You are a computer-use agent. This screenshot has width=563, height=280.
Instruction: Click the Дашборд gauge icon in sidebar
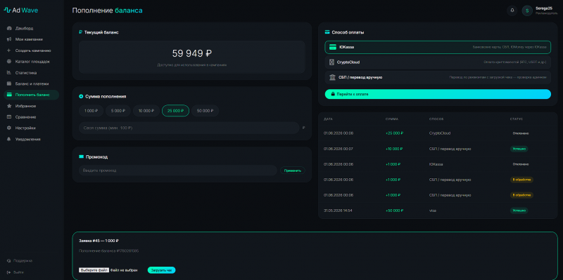(9, 28)
